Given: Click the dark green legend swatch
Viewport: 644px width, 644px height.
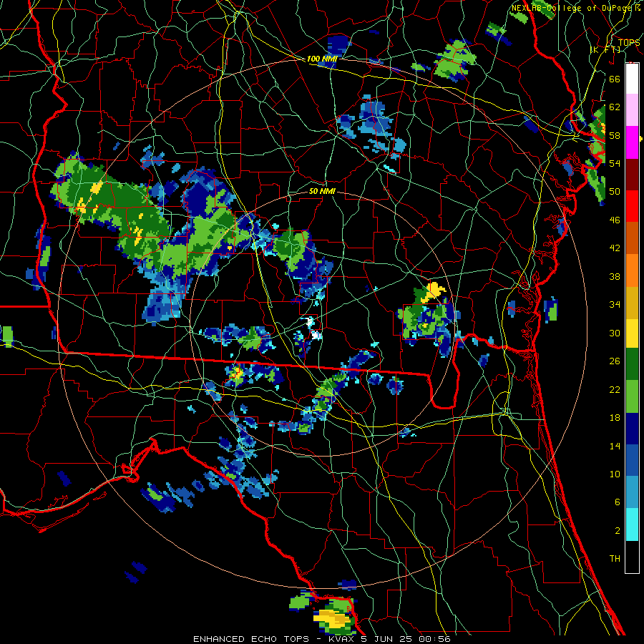Looking at the screenshot, I should pos(632,364).
